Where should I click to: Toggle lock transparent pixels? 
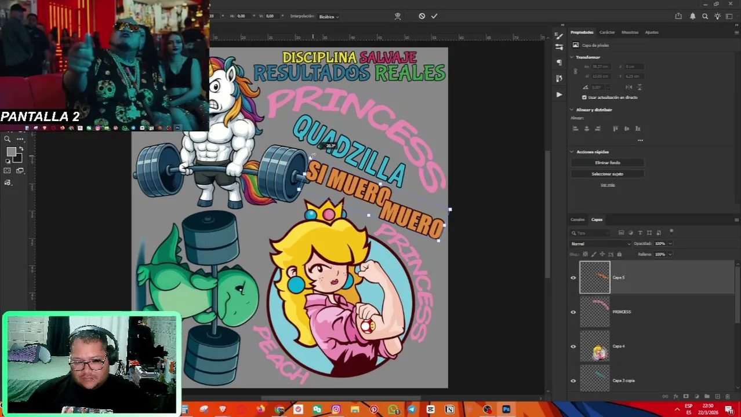[585, 254]
